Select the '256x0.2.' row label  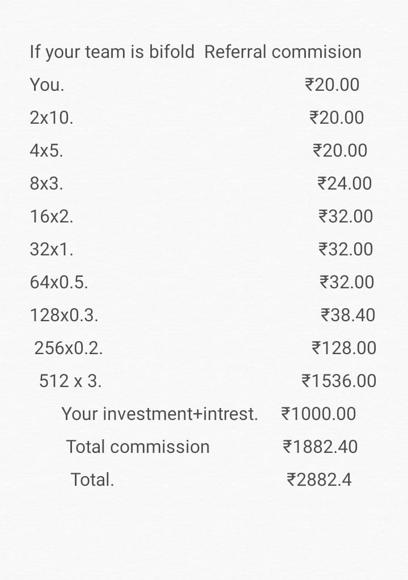[x=69, y=348]
